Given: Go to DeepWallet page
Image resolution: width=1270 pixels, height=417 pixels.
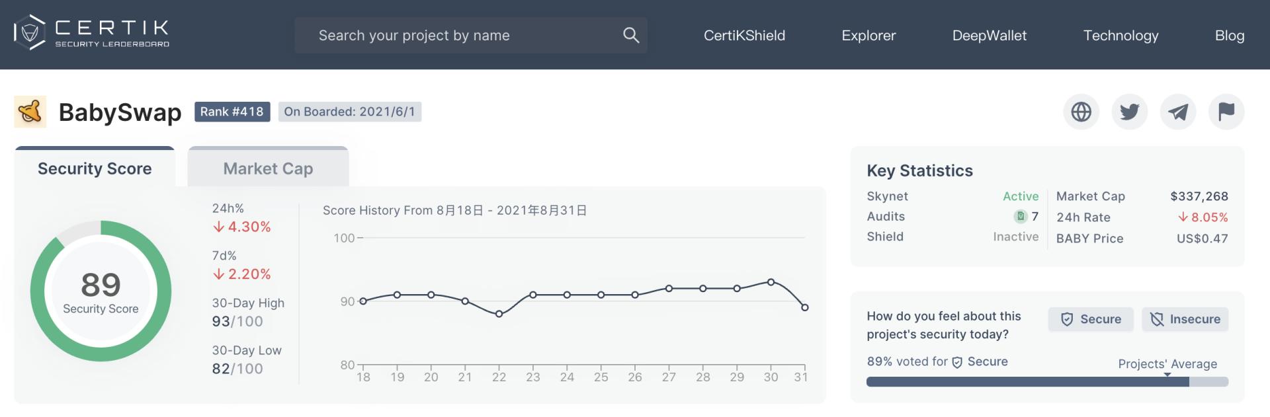Looking at the screenshot, I should pyautogui.click(x=989, y=36).
